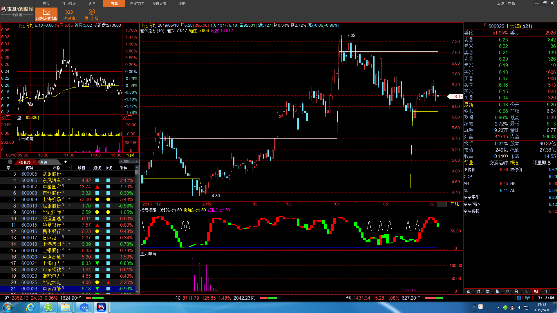The height and width of the screenshot is (313, 557).
Task: Click the 阿里概念 concept link
Action: [544, 163]
